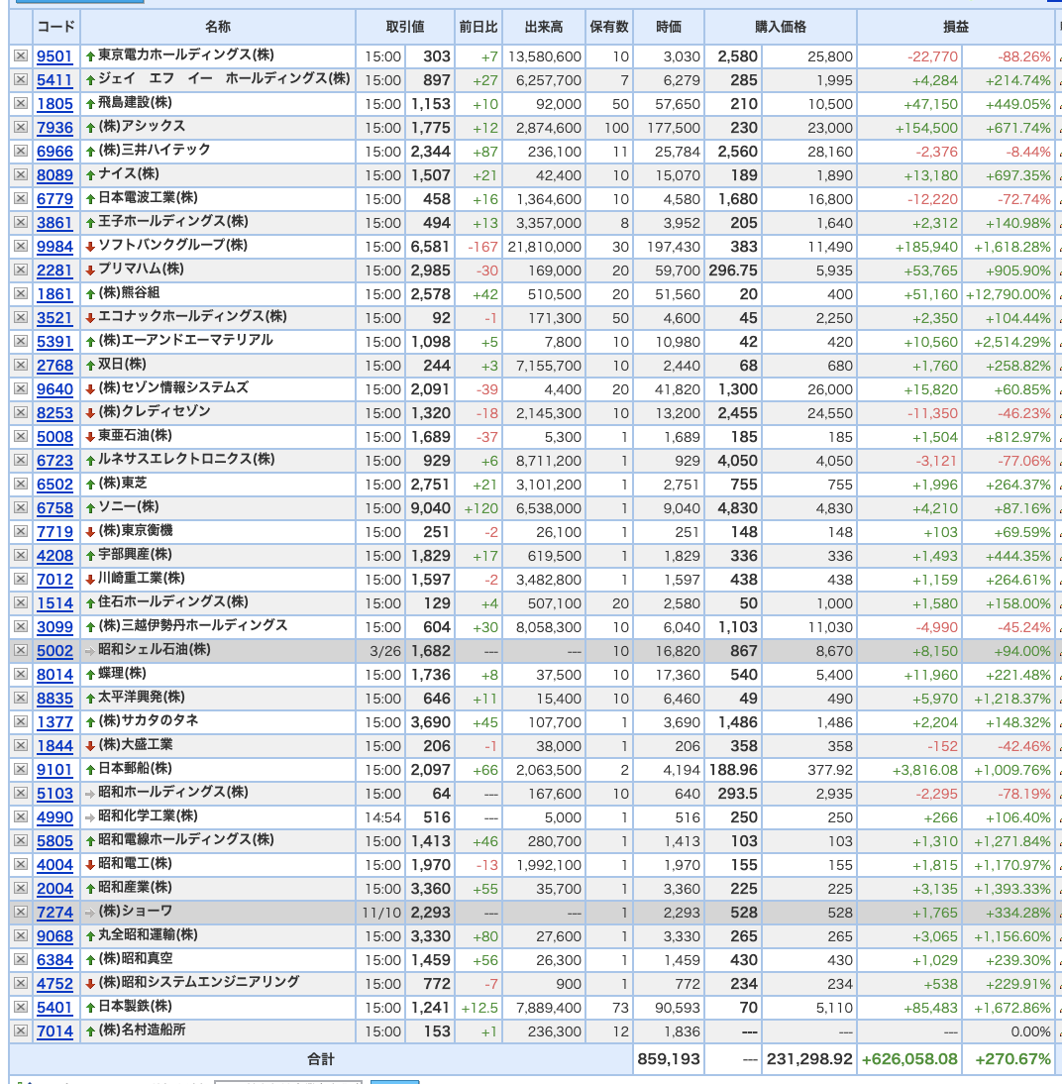Delete row 9101 using X icon

click(21, 770)
